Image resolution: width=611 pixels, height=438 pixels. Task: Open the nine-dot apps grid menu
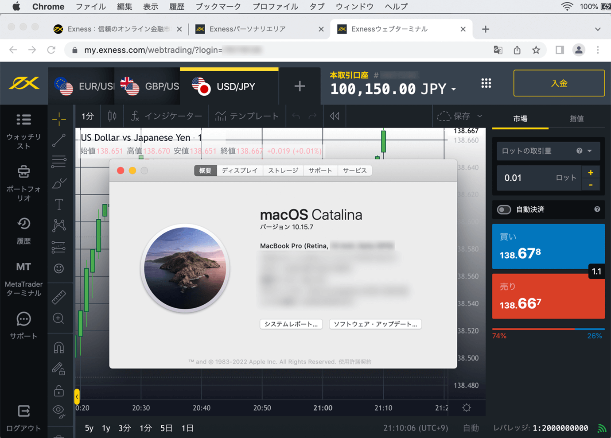[486, 83]
